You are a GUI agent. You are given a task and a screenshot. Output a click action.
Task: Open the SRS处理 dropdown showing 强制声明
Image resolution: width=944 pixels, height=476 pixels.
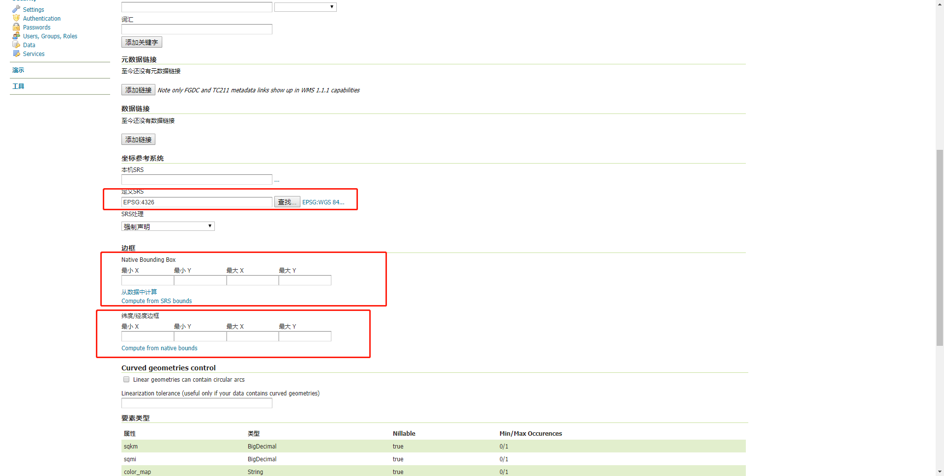point(167,226)
